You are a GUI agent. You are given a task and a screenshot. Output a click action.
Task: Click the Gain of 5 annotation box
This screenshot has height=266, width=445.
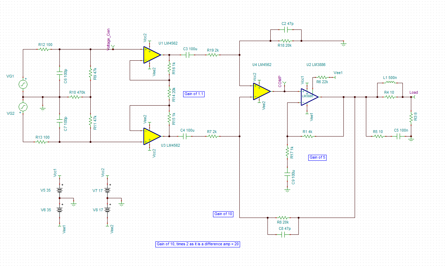(317, 158)
